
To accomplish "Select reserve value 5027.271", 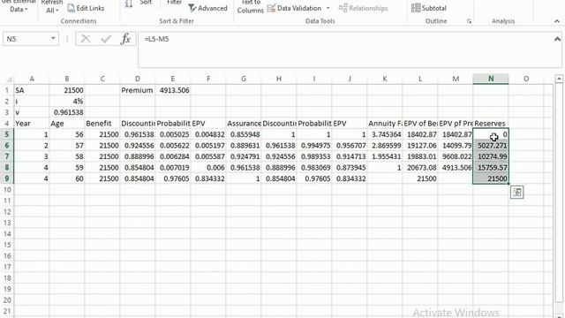I will 491,145.
